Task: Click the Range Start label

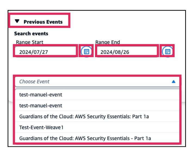Action: pyautogui.click(x=30, y=42)
